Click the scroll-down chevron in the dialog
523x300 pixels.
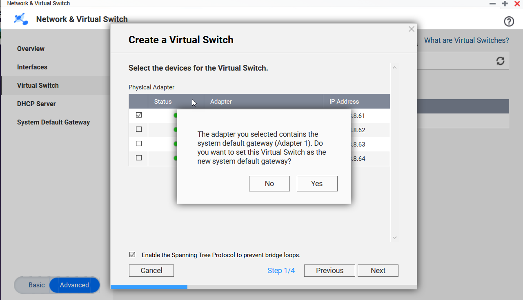pyautogui.click(x=394, y=237)
